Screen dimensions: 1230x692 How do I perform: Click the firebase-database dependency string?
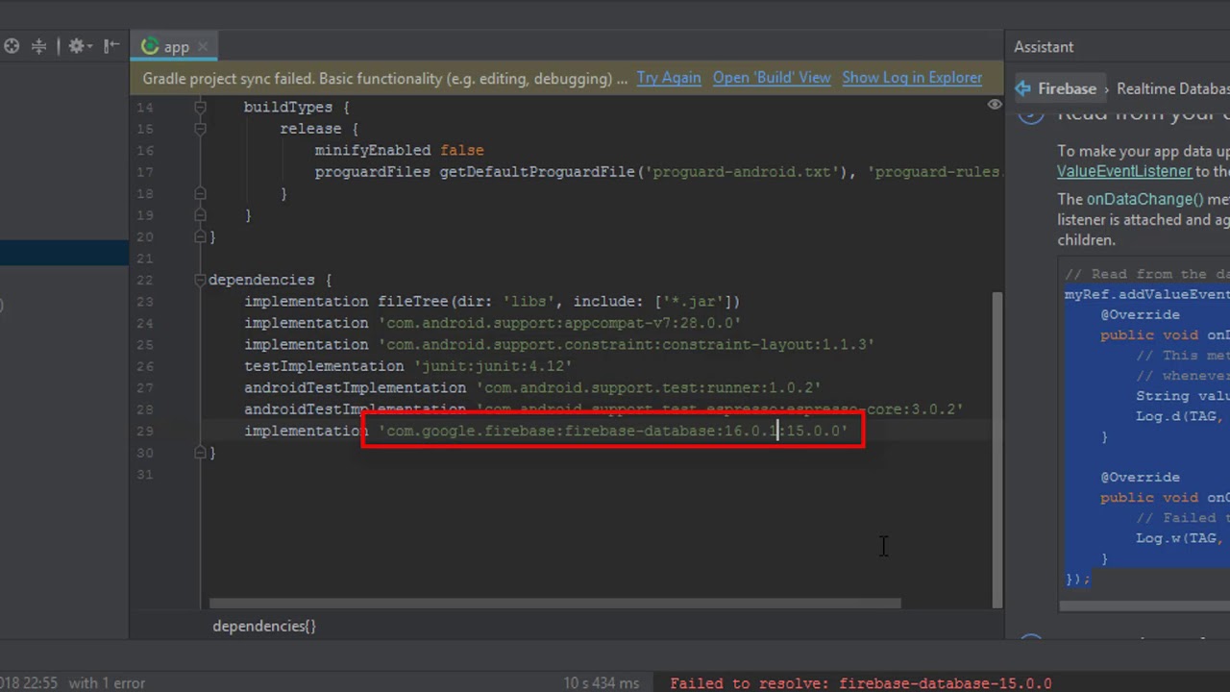pos(613,431)
